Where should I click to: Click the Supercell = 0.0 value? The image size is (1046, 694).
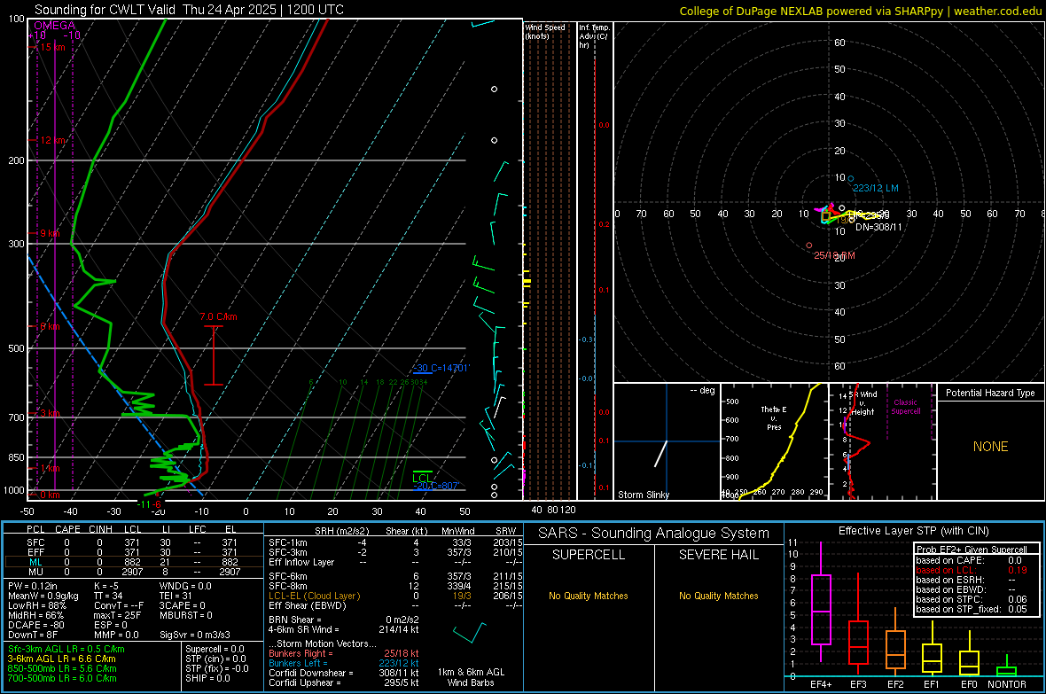pos(215,649)
